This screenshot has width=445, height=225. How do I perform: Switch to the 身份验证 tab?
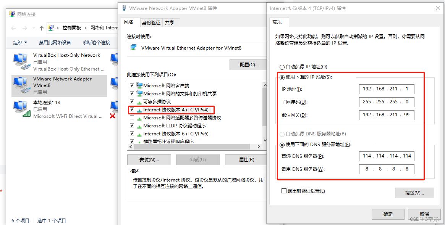(151, 22)
